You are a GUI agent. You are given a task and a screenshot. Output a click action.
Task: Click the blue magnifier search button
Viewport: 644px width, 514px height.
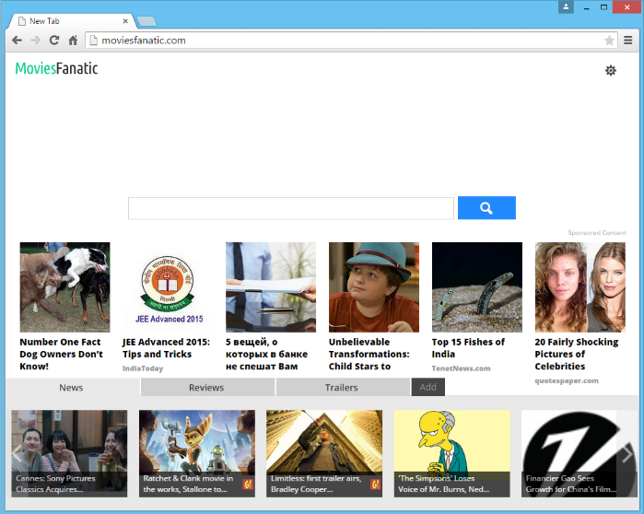(x=486, y=208)
